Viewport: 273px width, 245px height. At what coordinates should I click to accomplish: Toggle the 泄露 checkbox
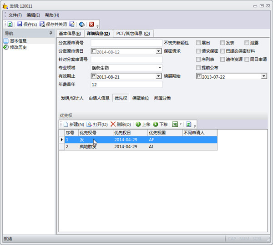tap(247, 43)
